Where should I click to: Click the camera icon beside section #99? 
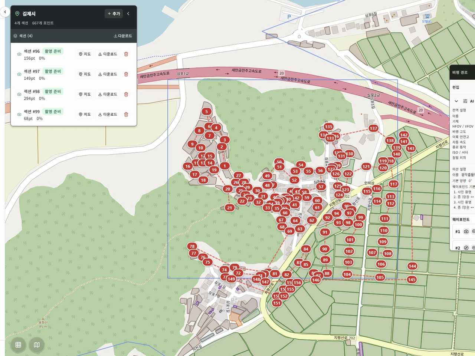[x=19, y=114]
